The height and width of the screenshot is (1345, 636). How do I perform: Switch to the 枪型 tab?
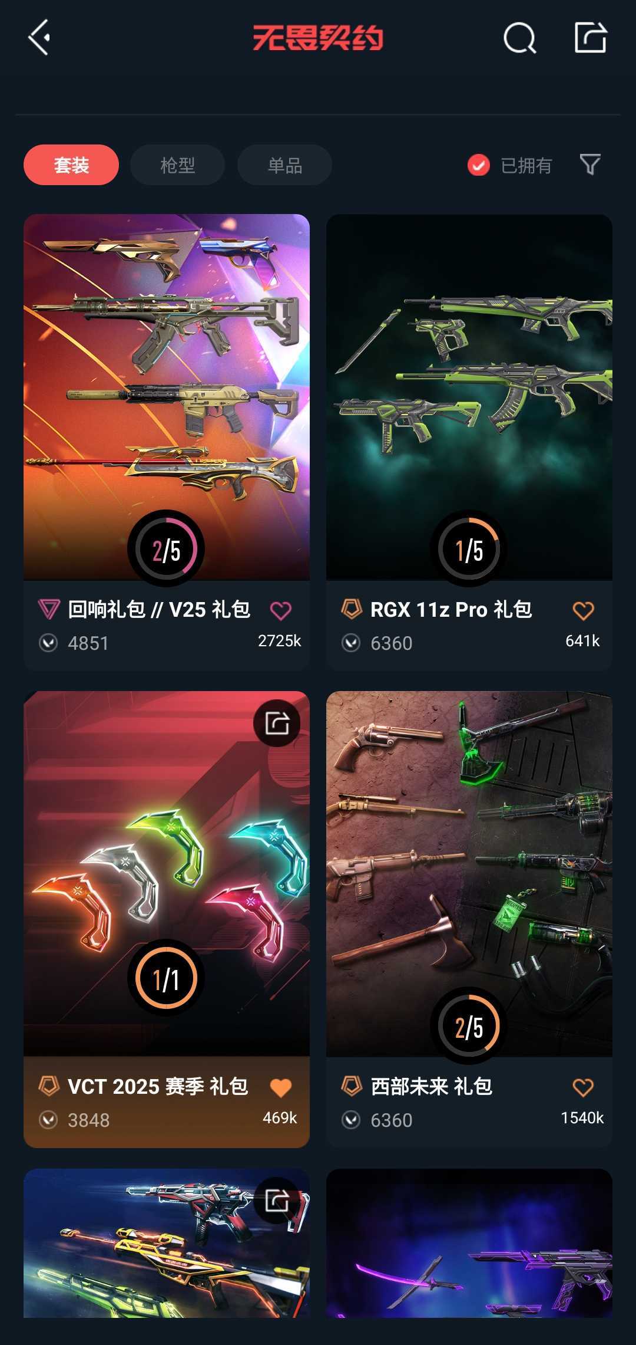coord(177,165)
